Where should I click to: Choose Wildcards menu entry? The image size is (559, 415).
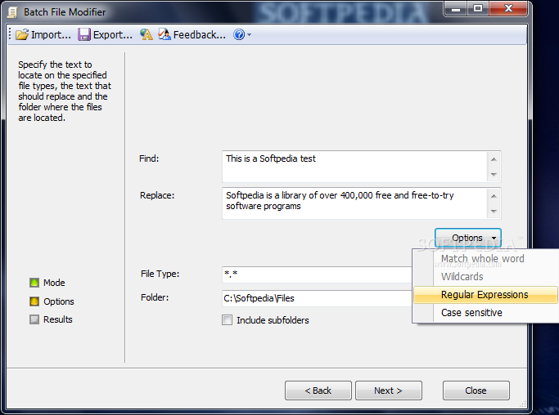click(485, 277)
